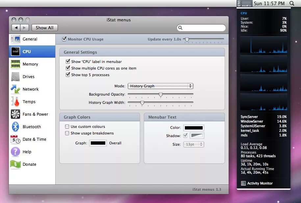The width and height of the screenshot is (301, 203).
Task: Select the Network arrows icon
Action: pyautogui.click(x=15, y=89)
